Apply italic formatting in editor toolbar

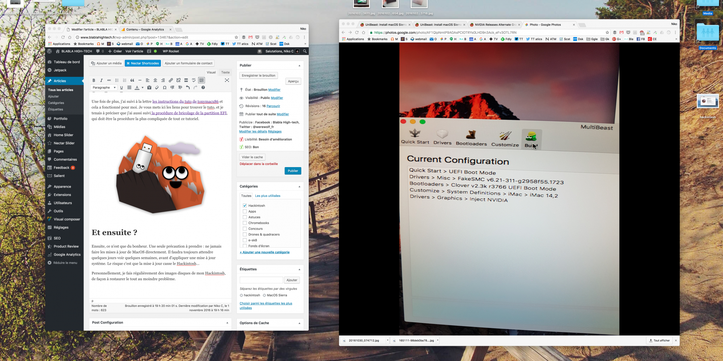[101, 80]
